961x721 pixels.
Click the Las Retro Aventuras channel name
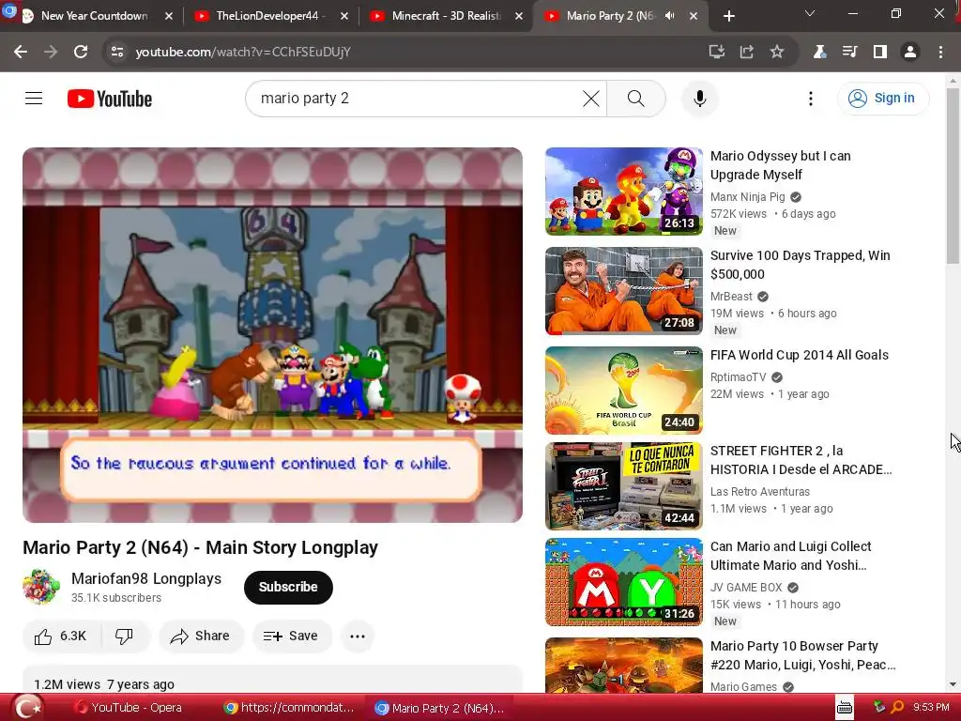tap(760, 492)
